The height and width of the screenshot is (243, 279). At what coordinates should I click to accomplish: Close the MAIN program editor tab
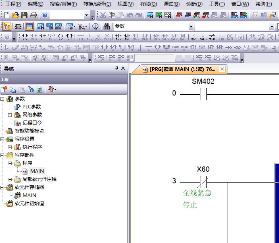pos(222,69)
